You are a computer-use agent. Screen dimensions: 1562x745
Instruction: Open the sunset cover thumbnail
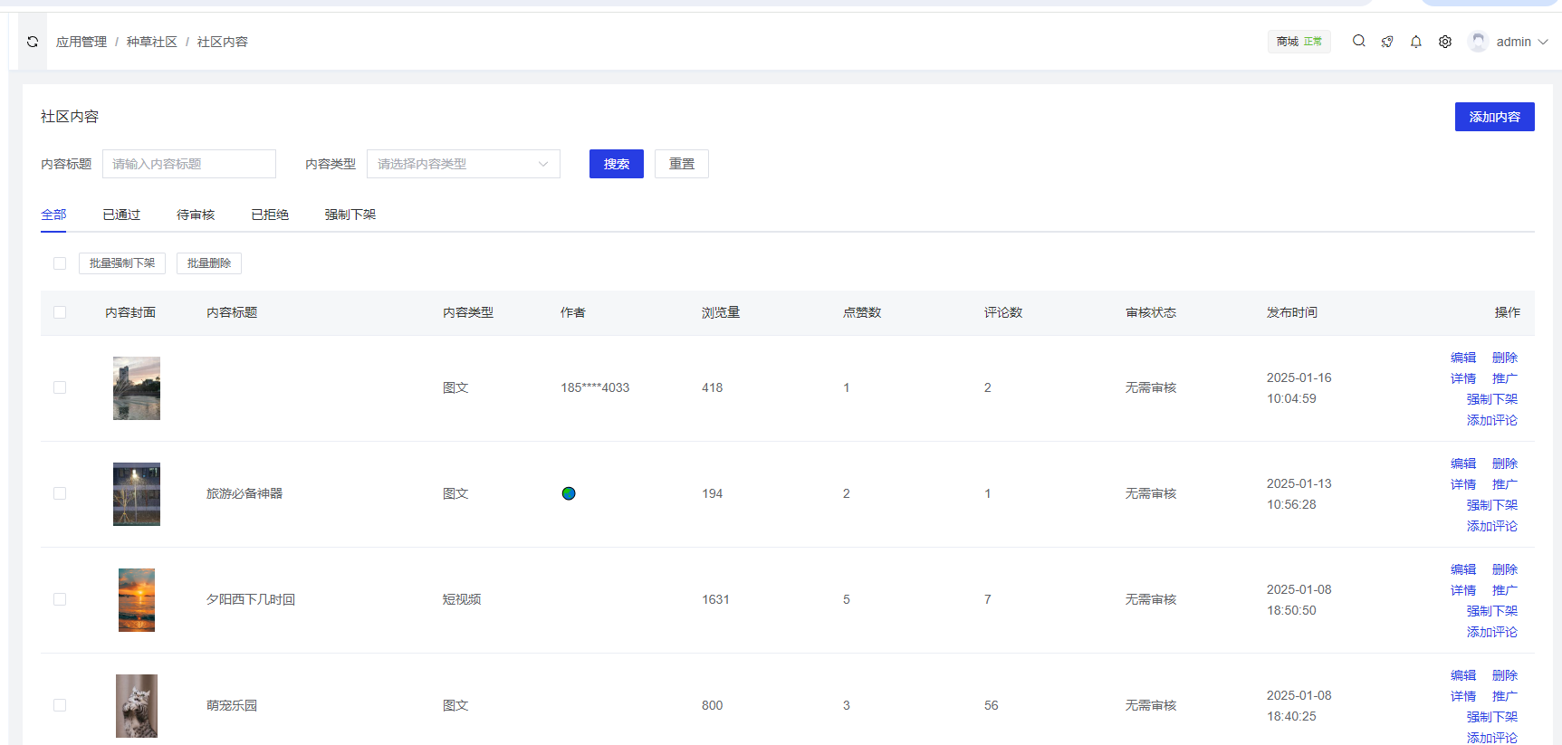tap(137, 599)
